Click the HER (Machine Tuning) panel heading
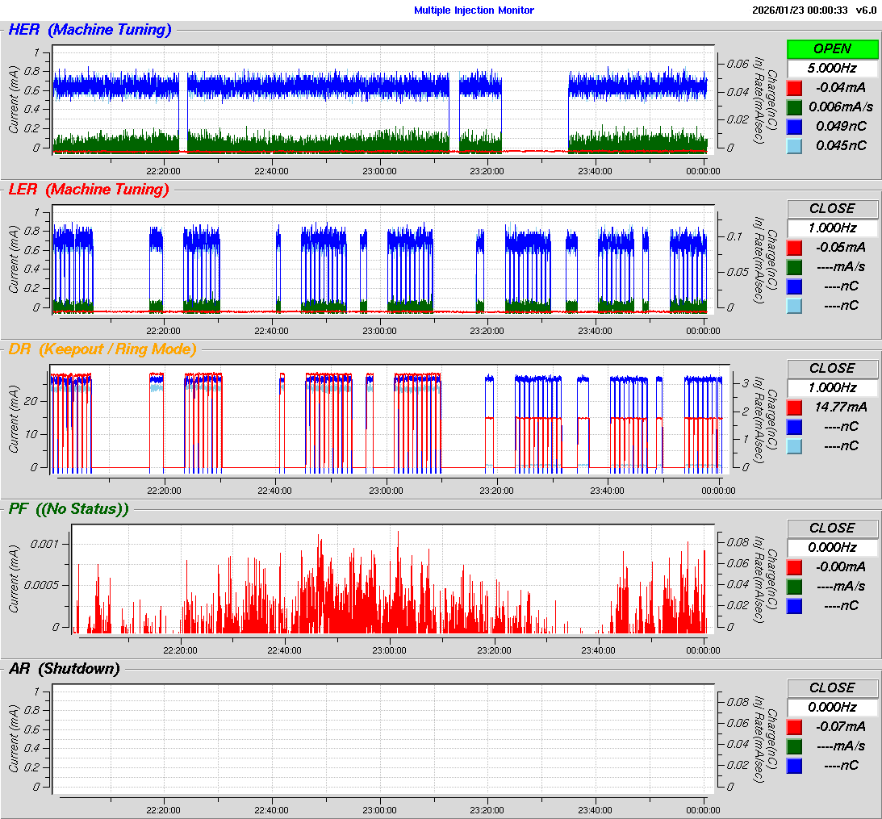 pyautogui.click(x=90, y=30)
